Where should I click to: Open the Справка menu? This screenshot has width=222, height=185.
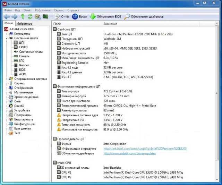[73, 10]
